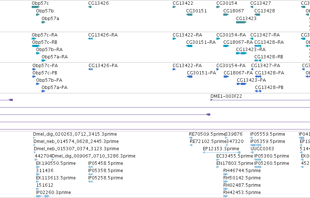This screenshot has height=198, width=310.
Task: Click the CG30154 gene arrow glyph
Action: [218, 7]
